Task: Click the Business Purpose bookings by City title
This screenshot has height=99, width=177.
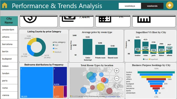Action: (151, 65)
